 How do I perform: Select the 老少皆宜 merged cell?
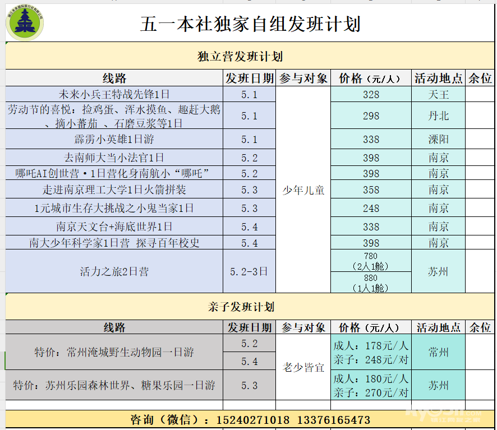(303, 368)
